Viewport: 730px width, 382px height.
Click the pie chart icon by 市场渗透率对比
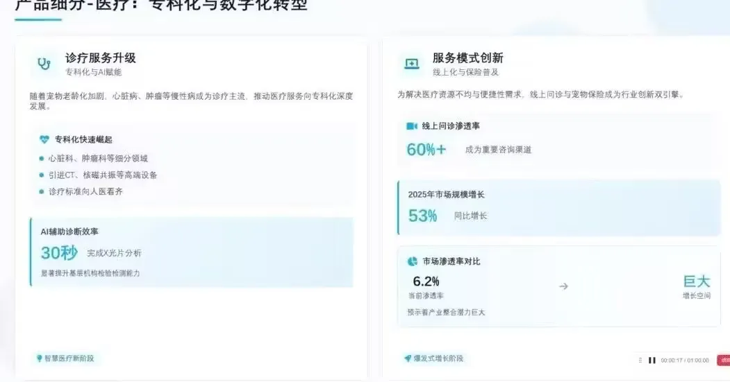tap(411, 261)
